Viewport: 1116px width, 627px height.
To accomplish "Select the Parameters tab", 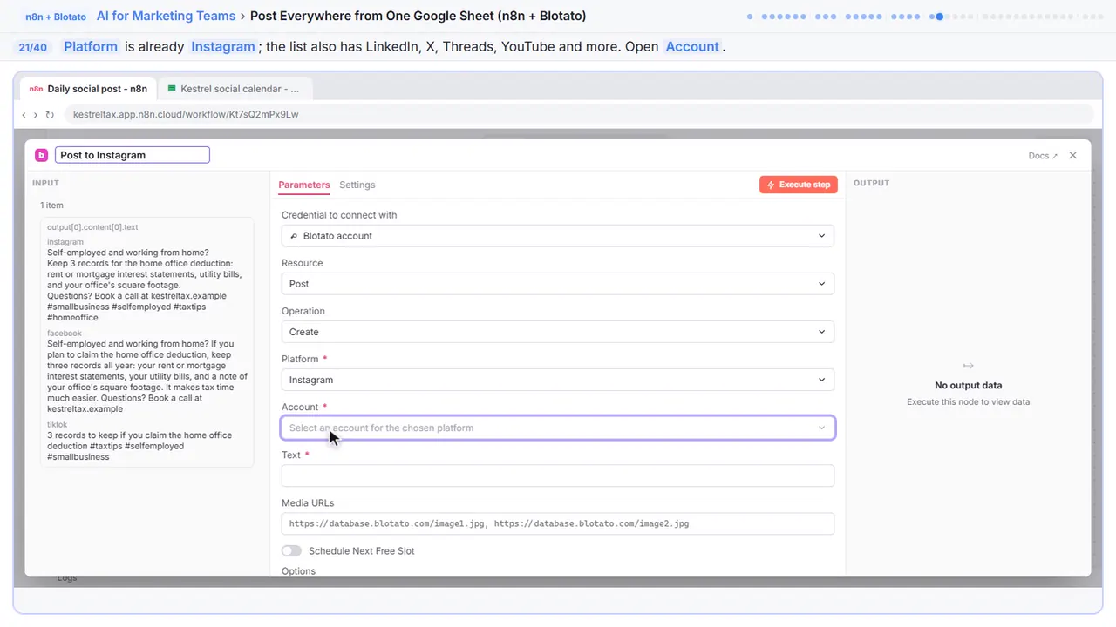I will (304, 185).
